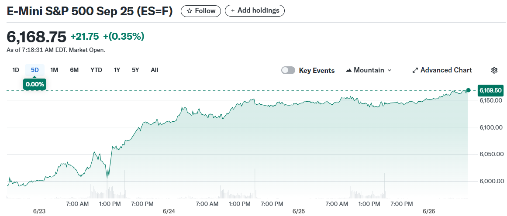
Task: Switch to the 1M range
Action: pos(54,70)
